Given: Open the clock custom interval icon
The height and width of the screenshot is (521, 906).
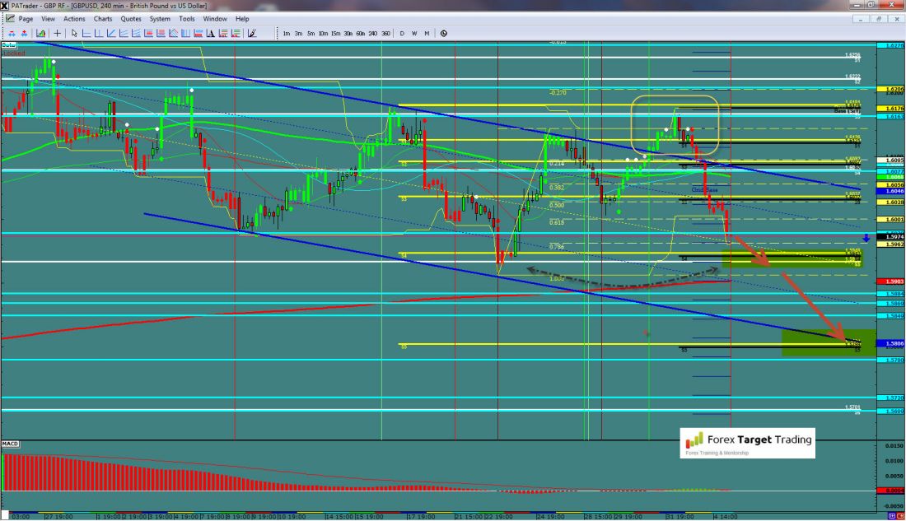Looking at the screenshot, I should coord(444,33).
